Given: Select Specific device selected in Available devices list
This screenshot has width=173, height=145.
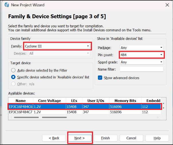Looking at the screenshot, I should coord(13,77).
